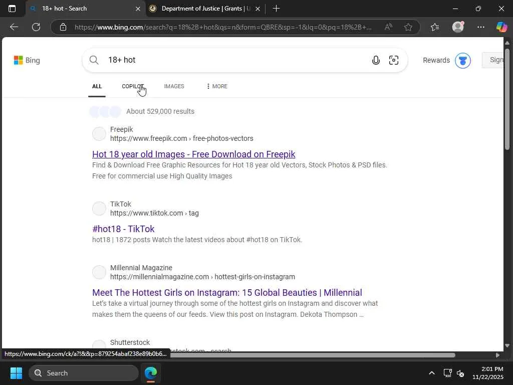This screenshot has width=513, height=385.
Task: Open a new tab with plus button
Action: coord(276,9)
